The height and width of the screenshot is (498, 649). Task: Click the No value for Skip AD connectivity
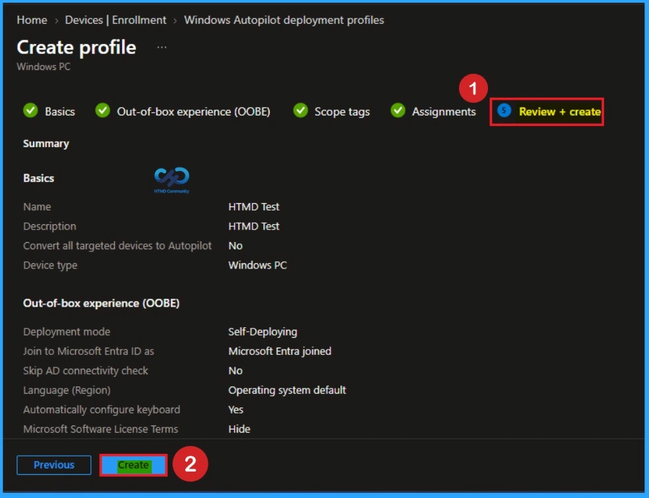[x=235, y=371]
